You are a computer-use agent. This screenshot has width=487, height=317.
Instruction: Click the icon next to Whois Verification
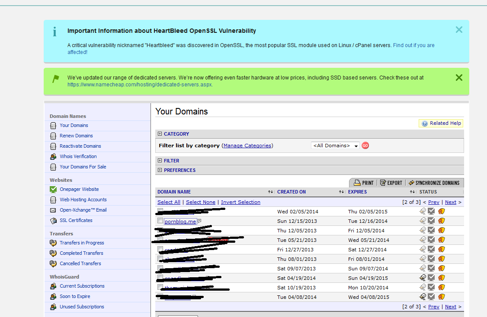[54, 157]
